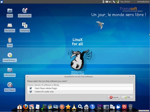Open the volume speaker indicator
Image resolution: width=150 pixels, height=112 pixels.
[x=110, y=2]
